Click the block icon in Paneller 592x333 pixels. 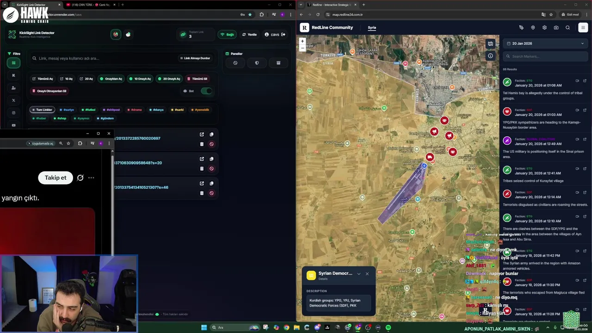point(235,63)
